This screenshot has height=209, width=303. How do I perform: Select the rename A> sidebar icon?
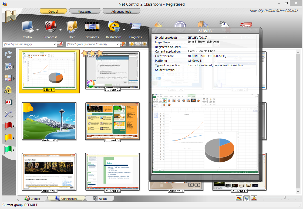9,102
